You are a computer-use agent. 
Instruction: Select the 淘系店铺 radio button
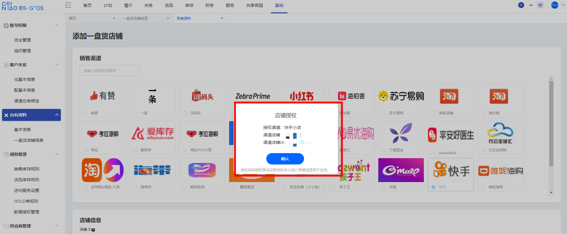pyautogui.click(x=433, y=113)
